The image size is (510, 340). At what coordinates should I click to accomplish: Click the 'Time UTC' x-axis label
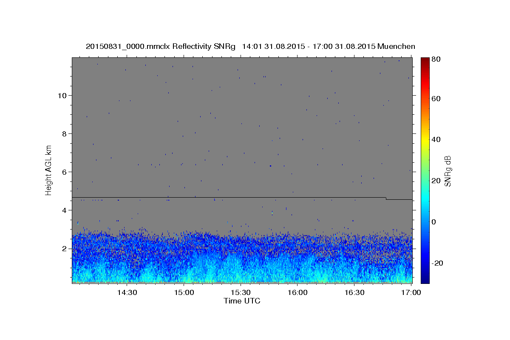(x=242, y=301)
